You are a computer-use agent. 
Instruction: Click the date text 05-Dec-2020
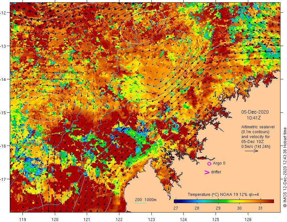coord(255,112)
